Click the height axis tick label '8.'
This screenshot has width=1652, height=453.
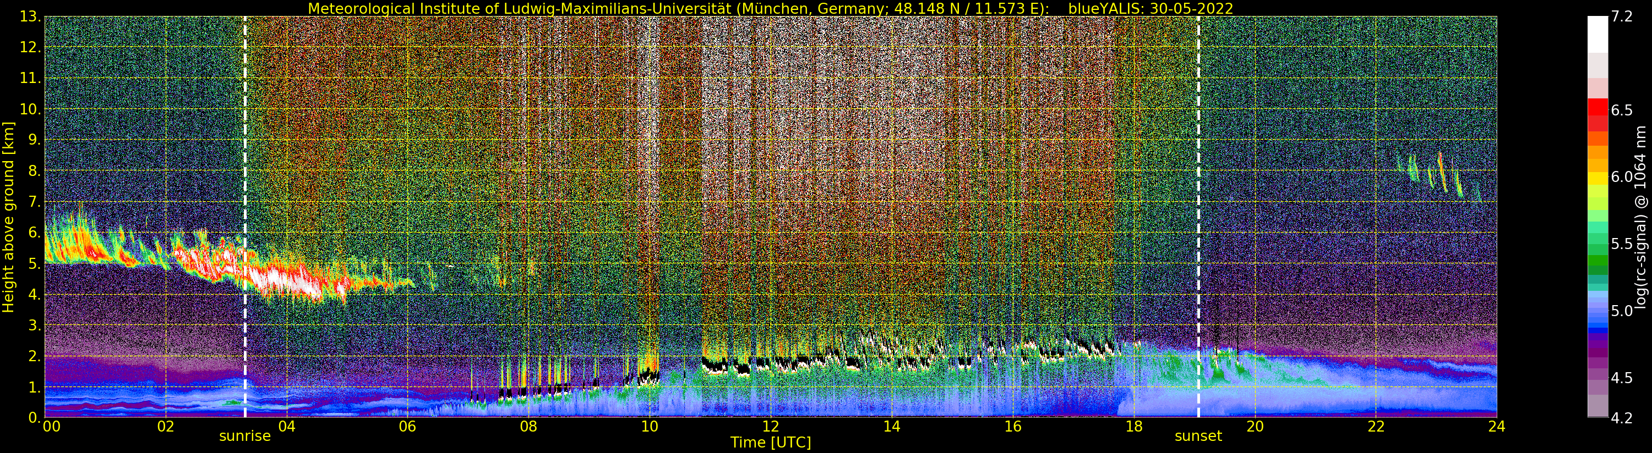(34, 171)
